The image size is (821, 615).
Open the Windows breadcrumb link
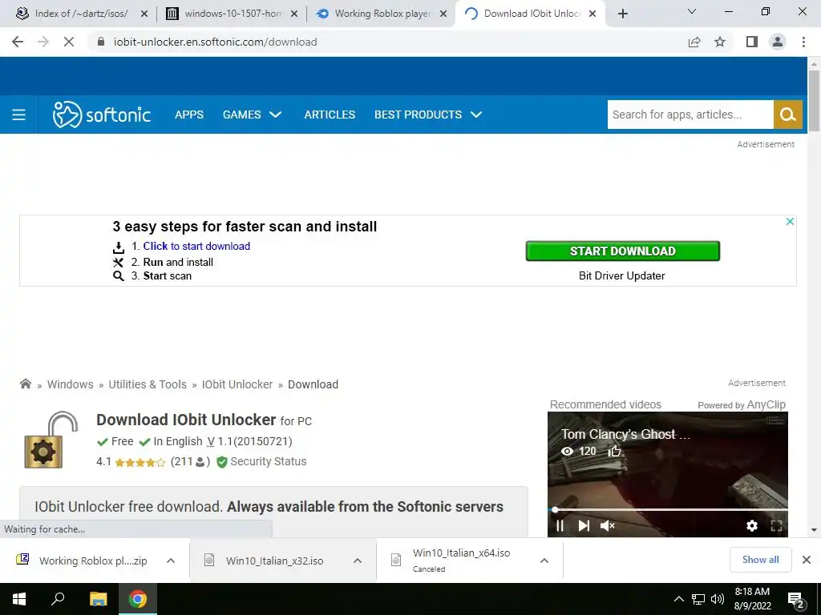(x=71, y=384)
